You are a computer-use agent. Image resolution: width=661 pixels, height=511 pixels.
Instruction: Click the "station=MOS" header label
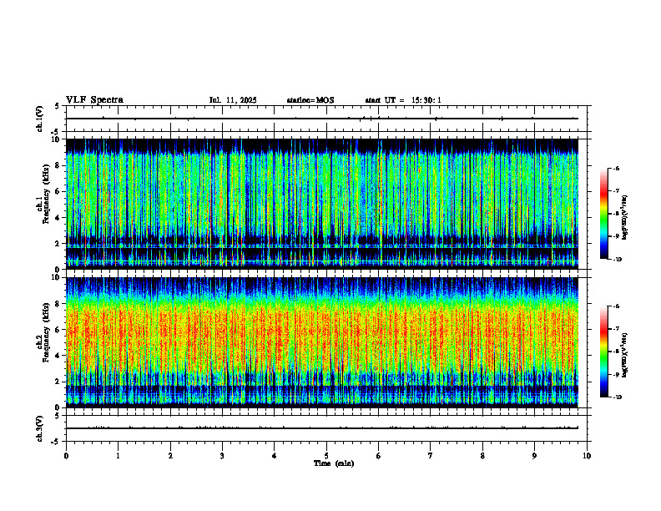310,100
